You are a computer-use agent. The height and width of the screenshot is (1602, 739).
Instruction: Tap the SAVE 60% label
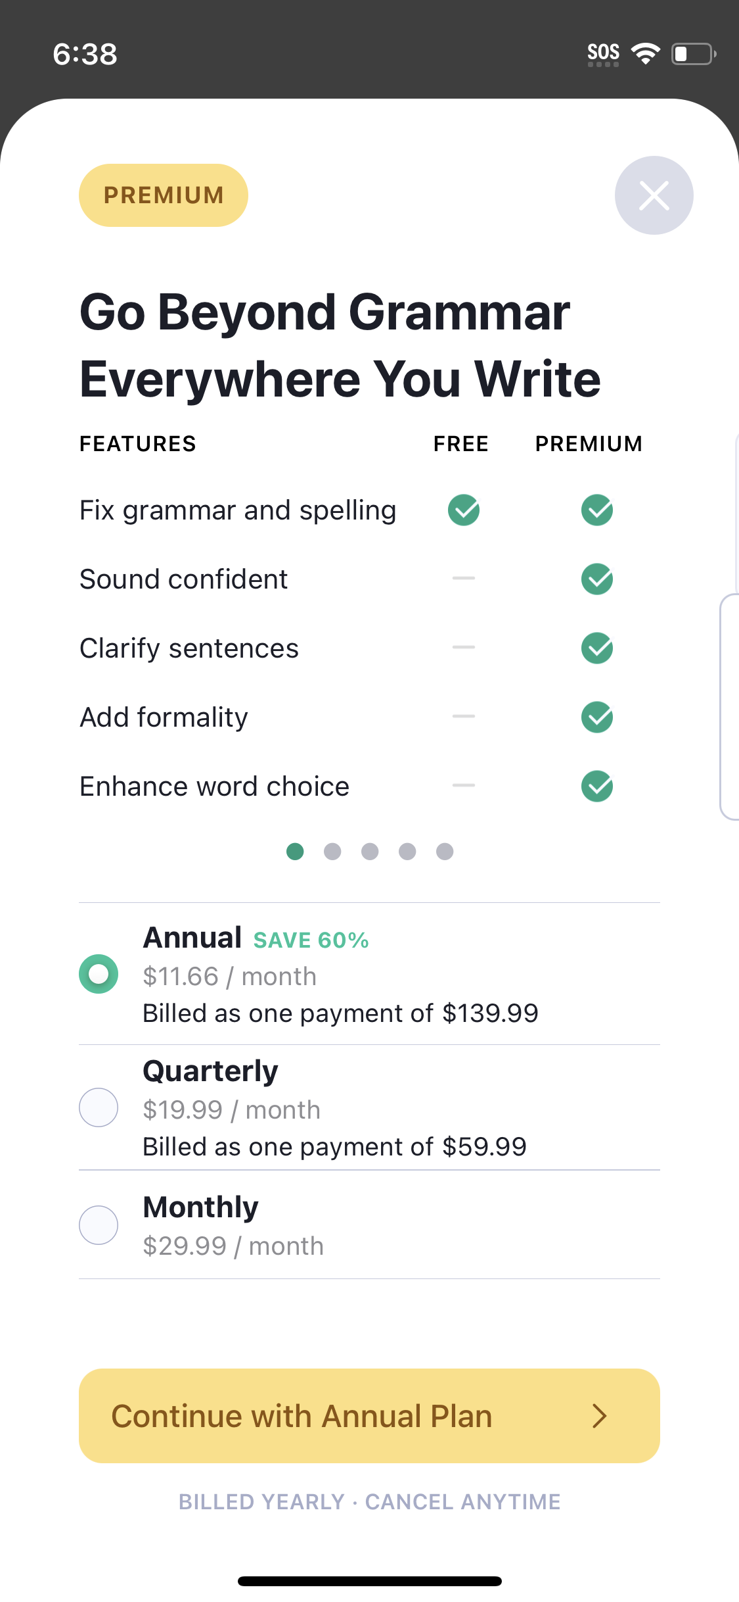(310, 940)
